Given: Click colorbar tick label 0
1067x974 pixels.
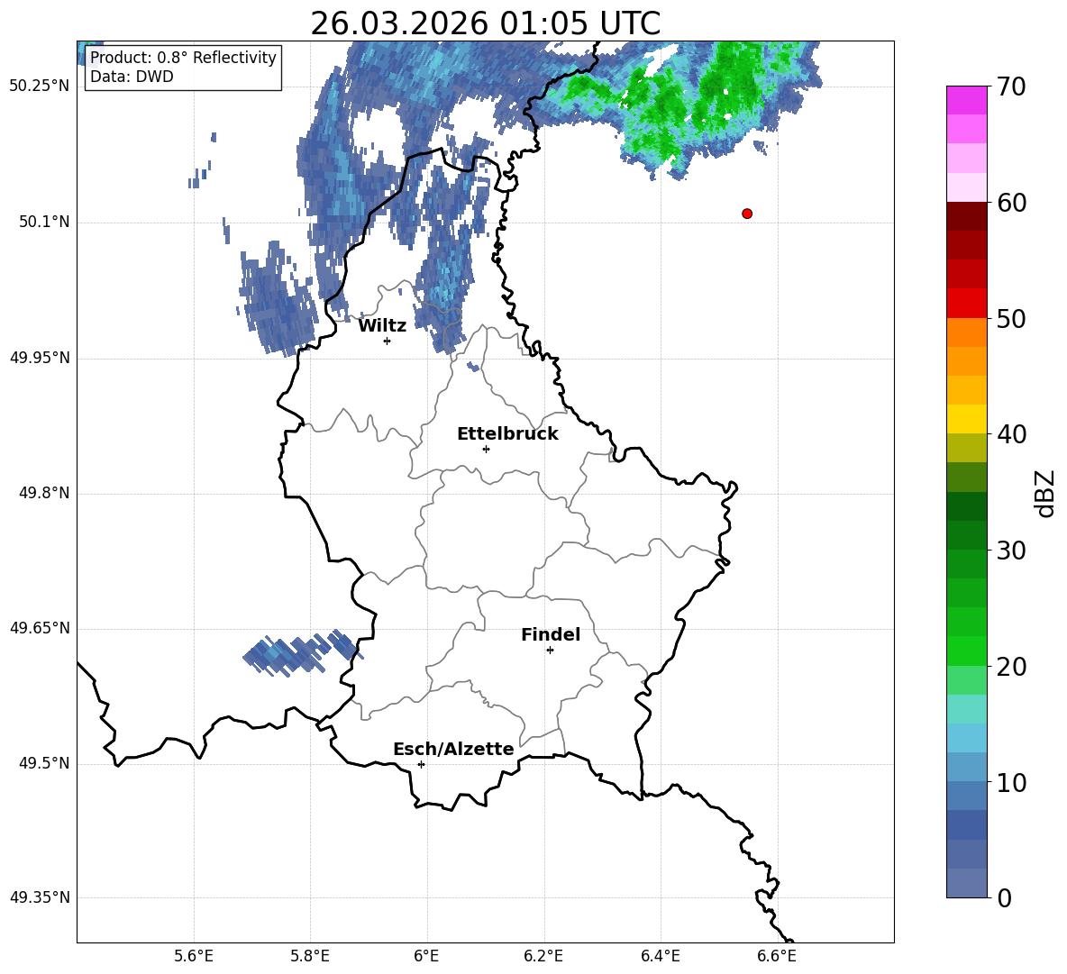Looking at the screenshot, I should point(1004,897).
